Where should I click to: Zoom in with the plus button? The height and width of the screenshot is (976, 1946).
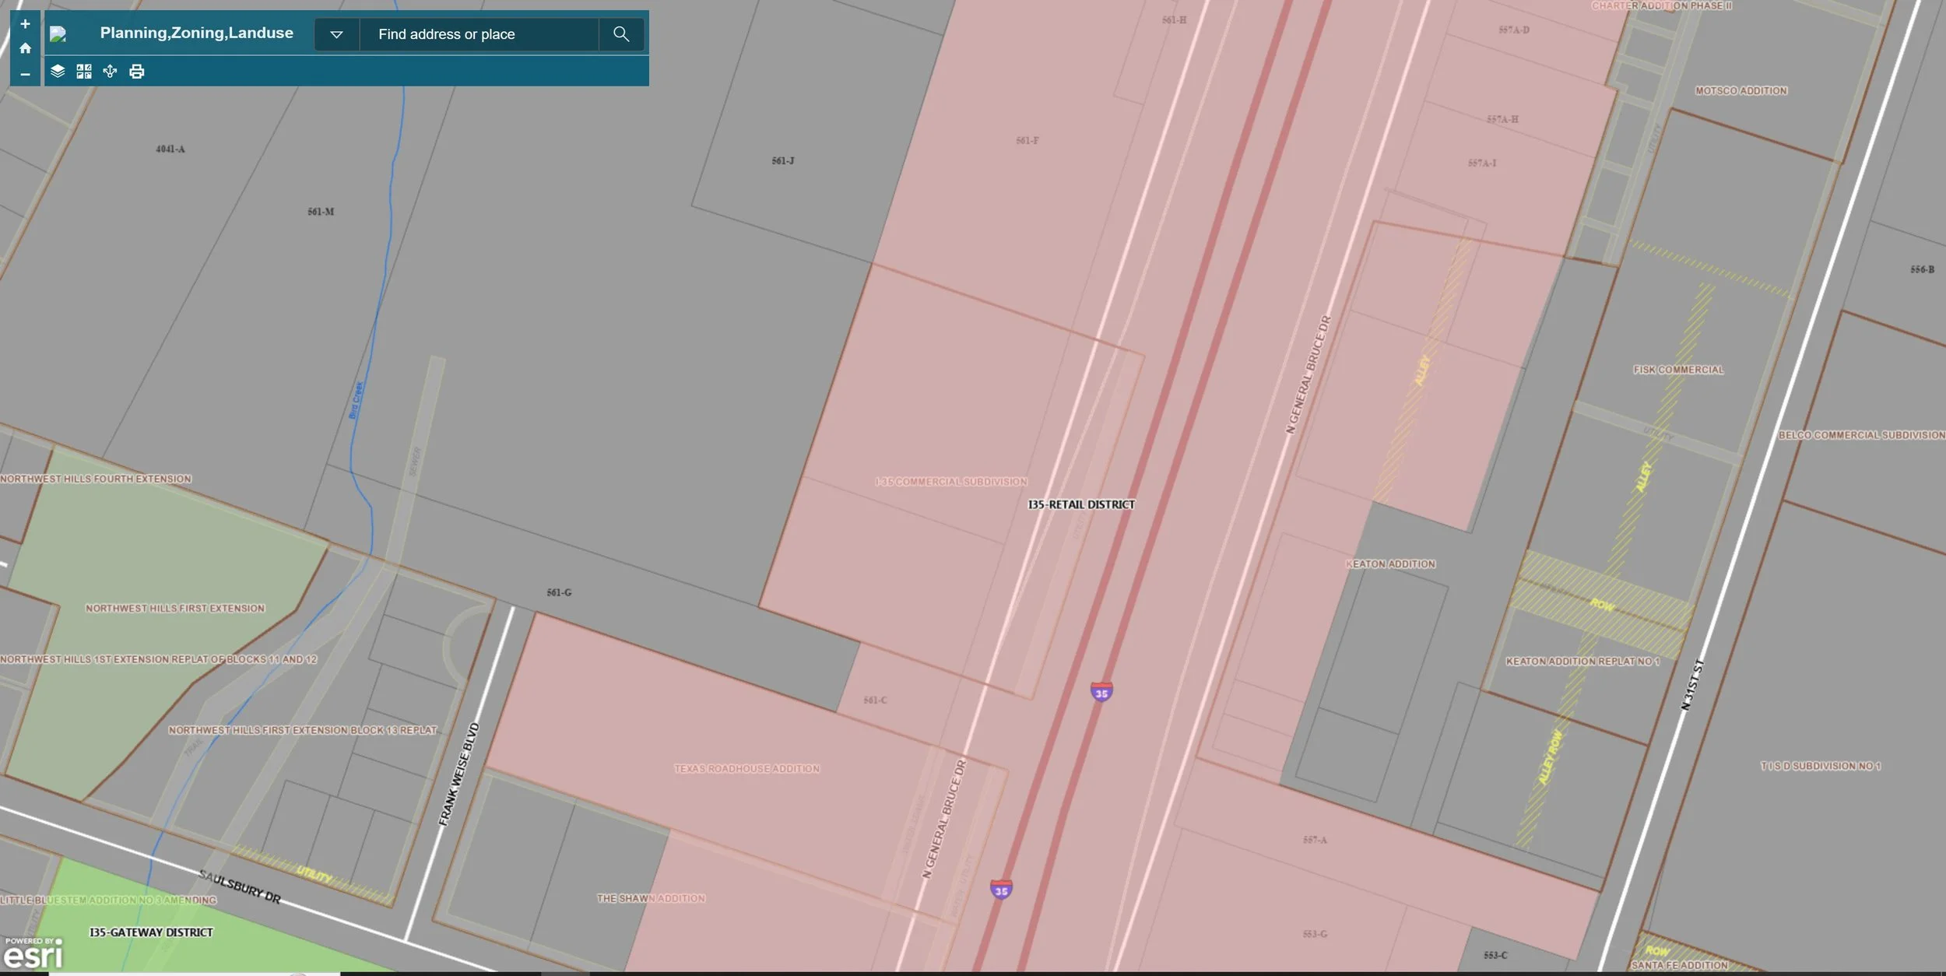click(25, 24)
